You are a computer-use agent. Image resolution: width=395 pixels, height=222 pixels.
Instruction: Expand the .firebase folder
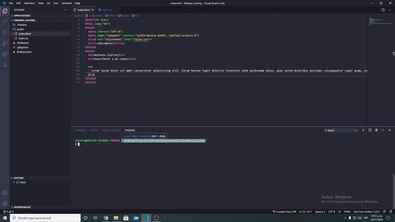click(40, 25)
